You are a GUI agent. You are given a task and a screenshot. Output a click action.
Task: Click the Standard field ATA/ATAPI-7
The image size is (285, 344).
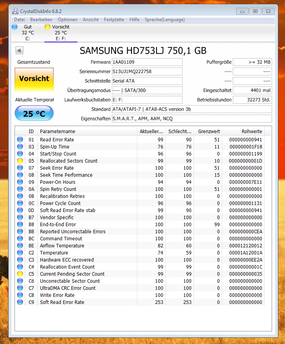[192, 109]
